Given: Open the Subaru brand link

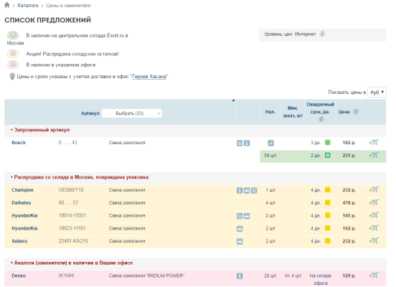Looking at the screenshot, I should click(x=19, y=241).
